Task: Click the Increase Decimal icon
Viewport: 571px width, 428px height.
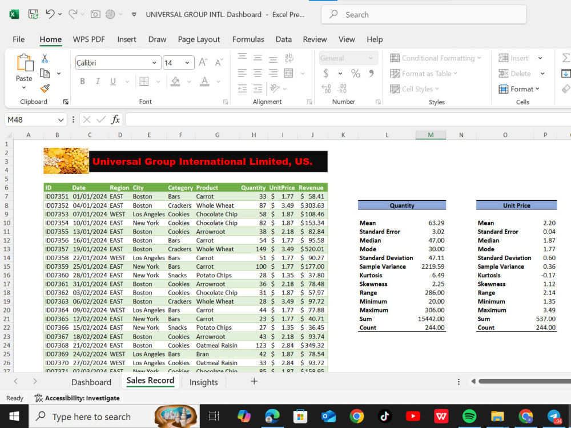Action: (326, 88)
